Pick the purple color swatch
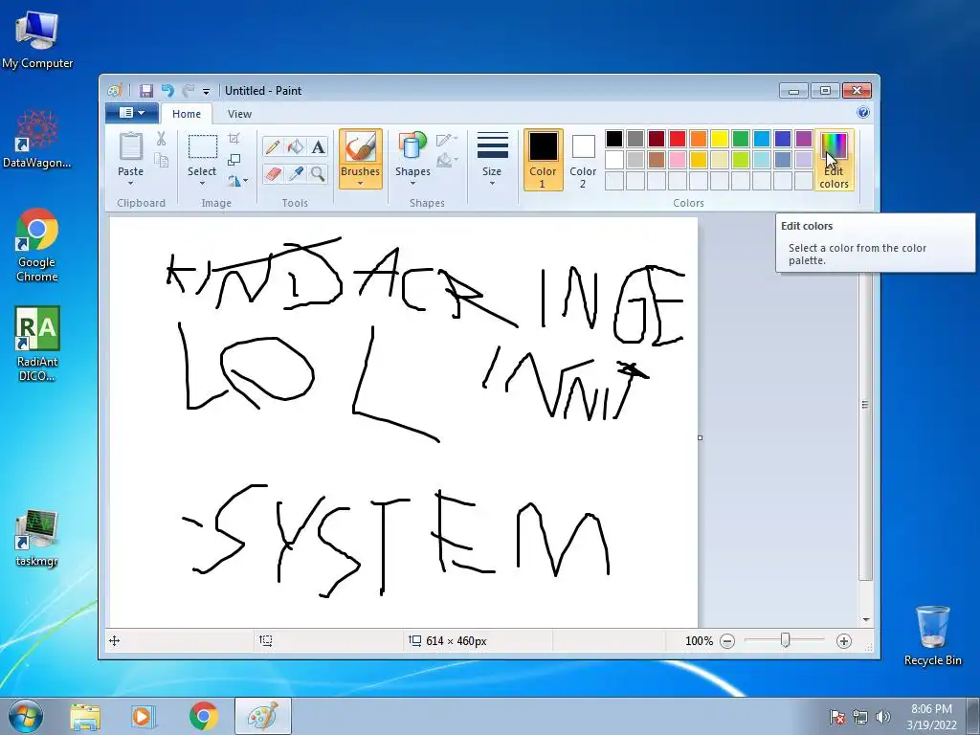The height and width of the screenshot is (735, 980). click(x=804, y=139)
